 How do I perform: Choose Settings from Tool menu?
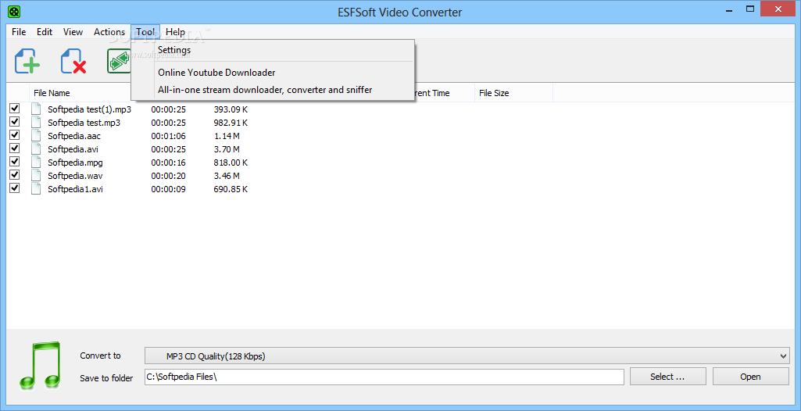[x=272, y=50]
